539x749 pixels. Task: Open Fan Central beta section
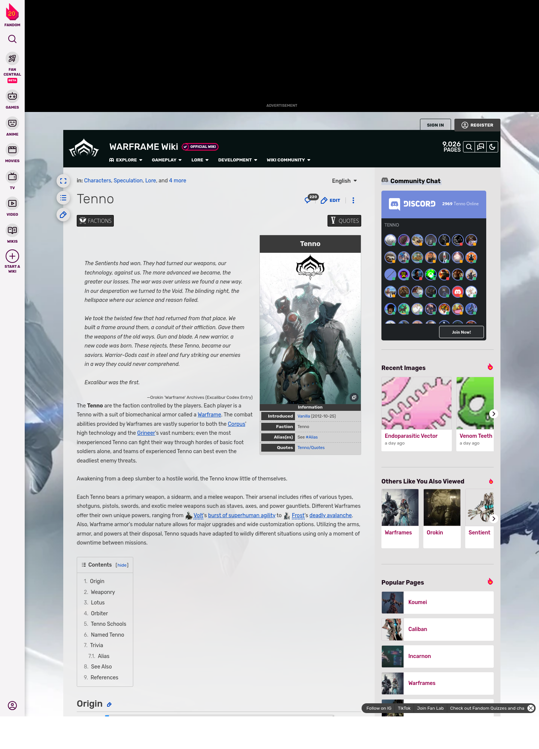(x=12, y=67)
